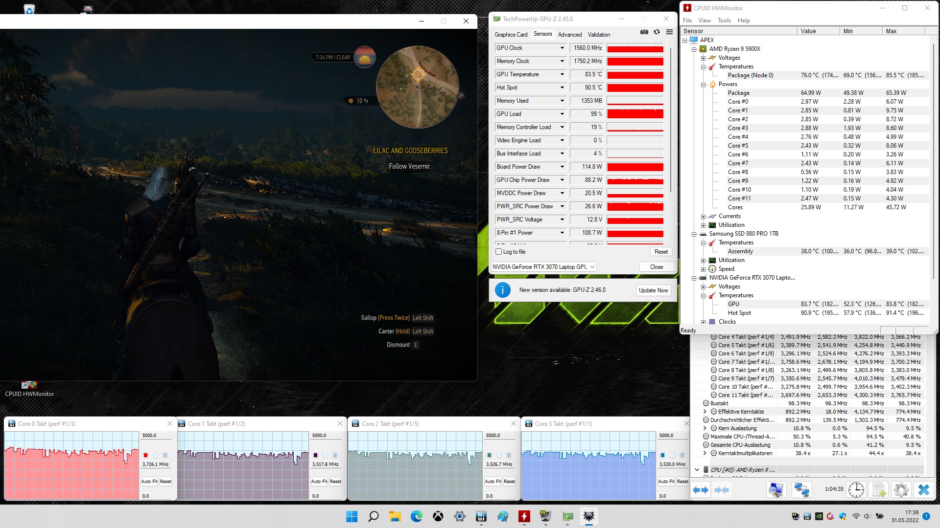Click blue color square in Core 3 graph

pos(662,455)
